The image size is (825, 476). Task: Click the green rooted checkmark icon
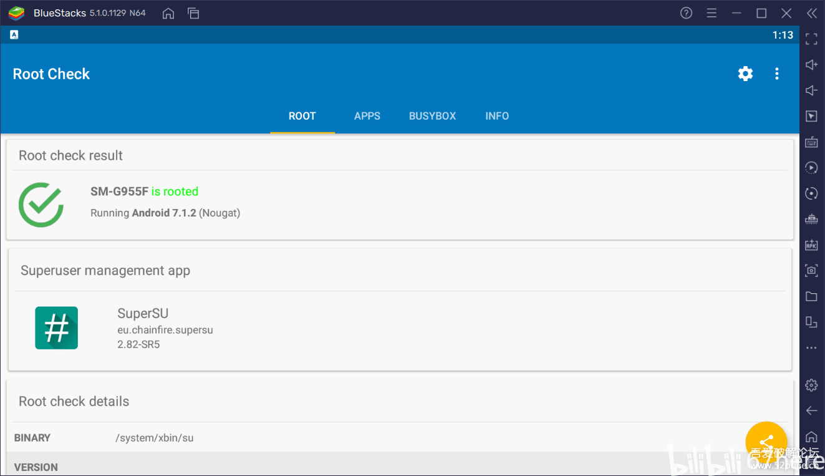point(41,204)
